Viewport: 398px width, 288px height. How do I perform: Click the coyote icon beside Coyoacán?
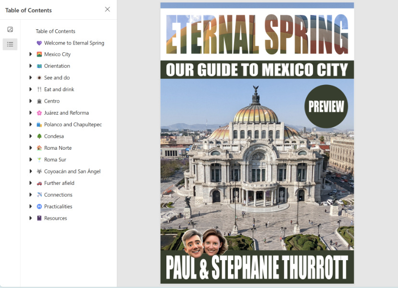click(x=39, y=171)
